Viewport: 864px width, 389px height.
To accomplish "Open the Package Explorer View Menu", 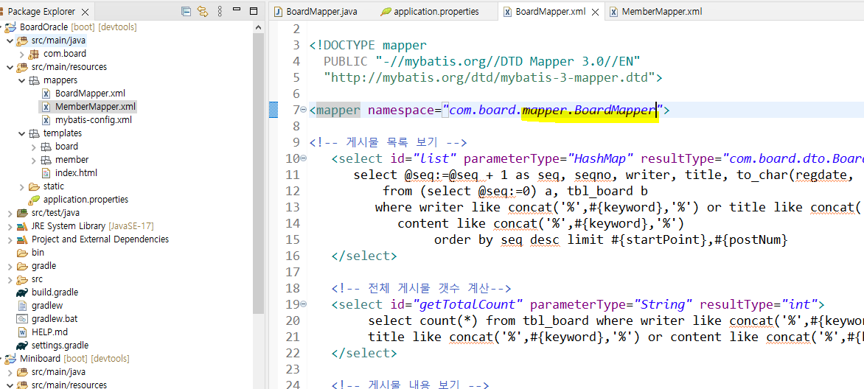I will 220,11.
